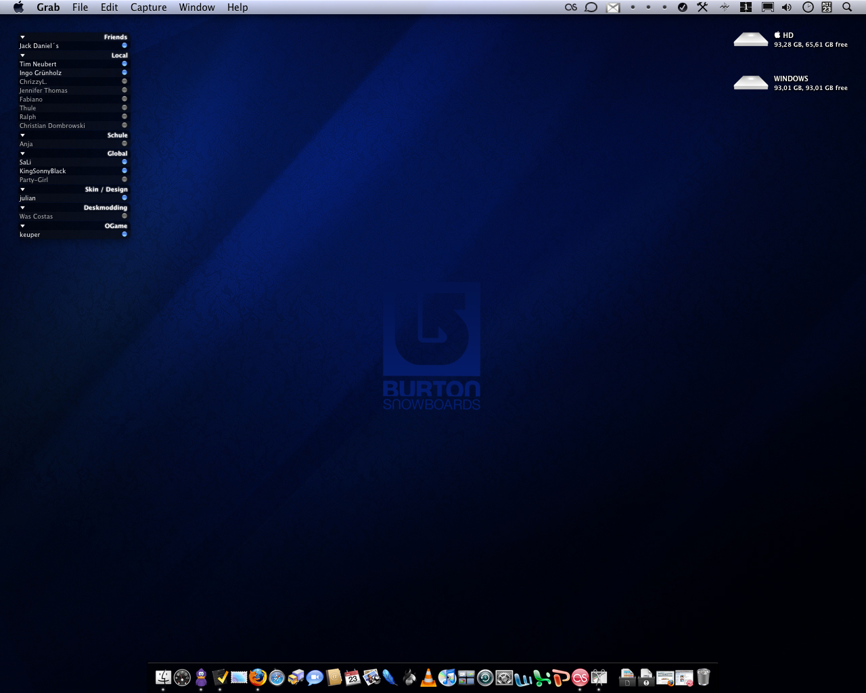Launch VLC traffic cone in dock
Viewport: 866px width, 693px height.
pyautogui.click(x=428, y=677)
